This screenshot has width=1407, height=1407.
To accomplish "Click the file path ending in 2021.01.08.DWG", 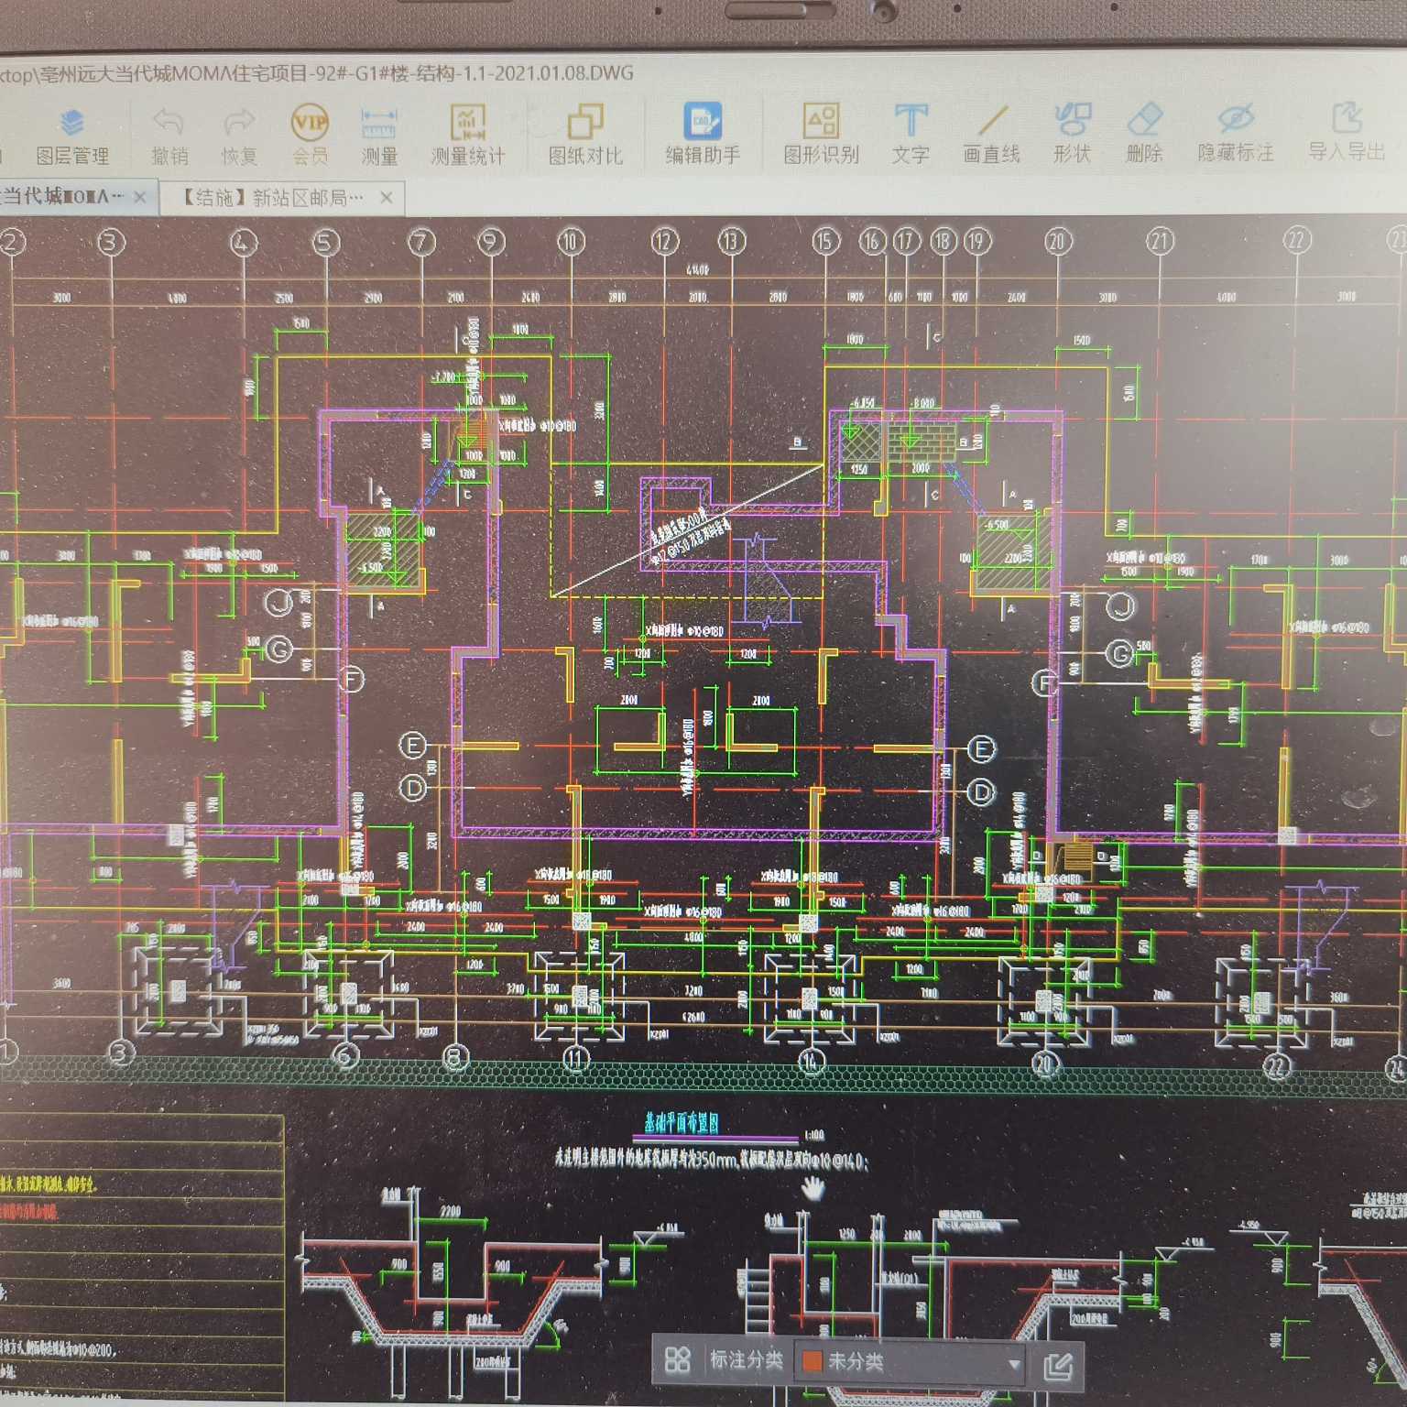I will click(x=317, y=73).
